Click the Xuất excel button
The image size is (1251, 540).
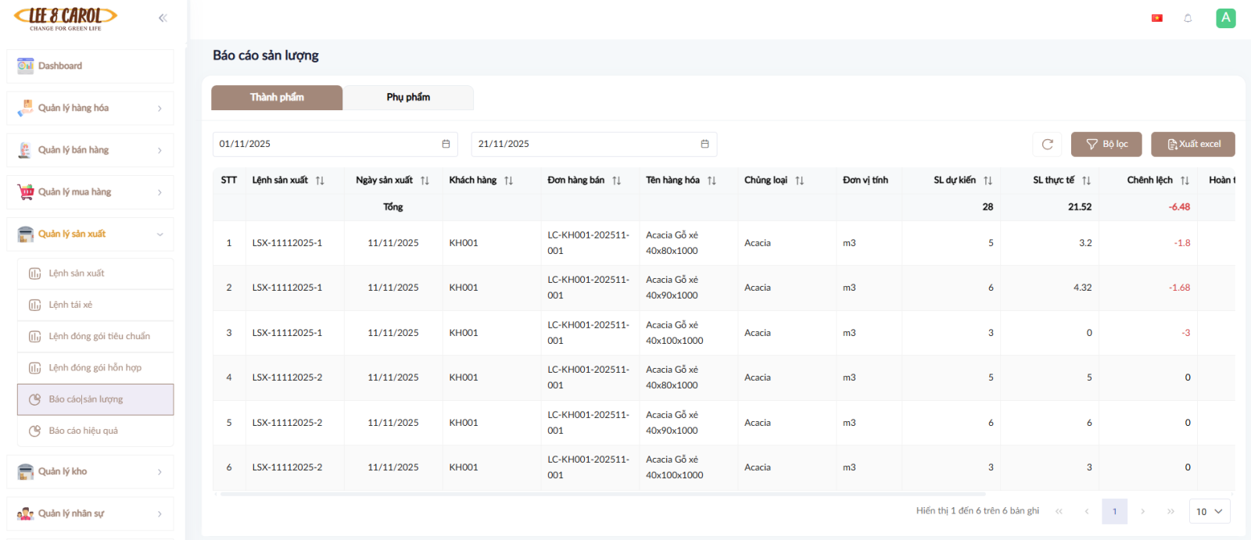click(1193, 145)
